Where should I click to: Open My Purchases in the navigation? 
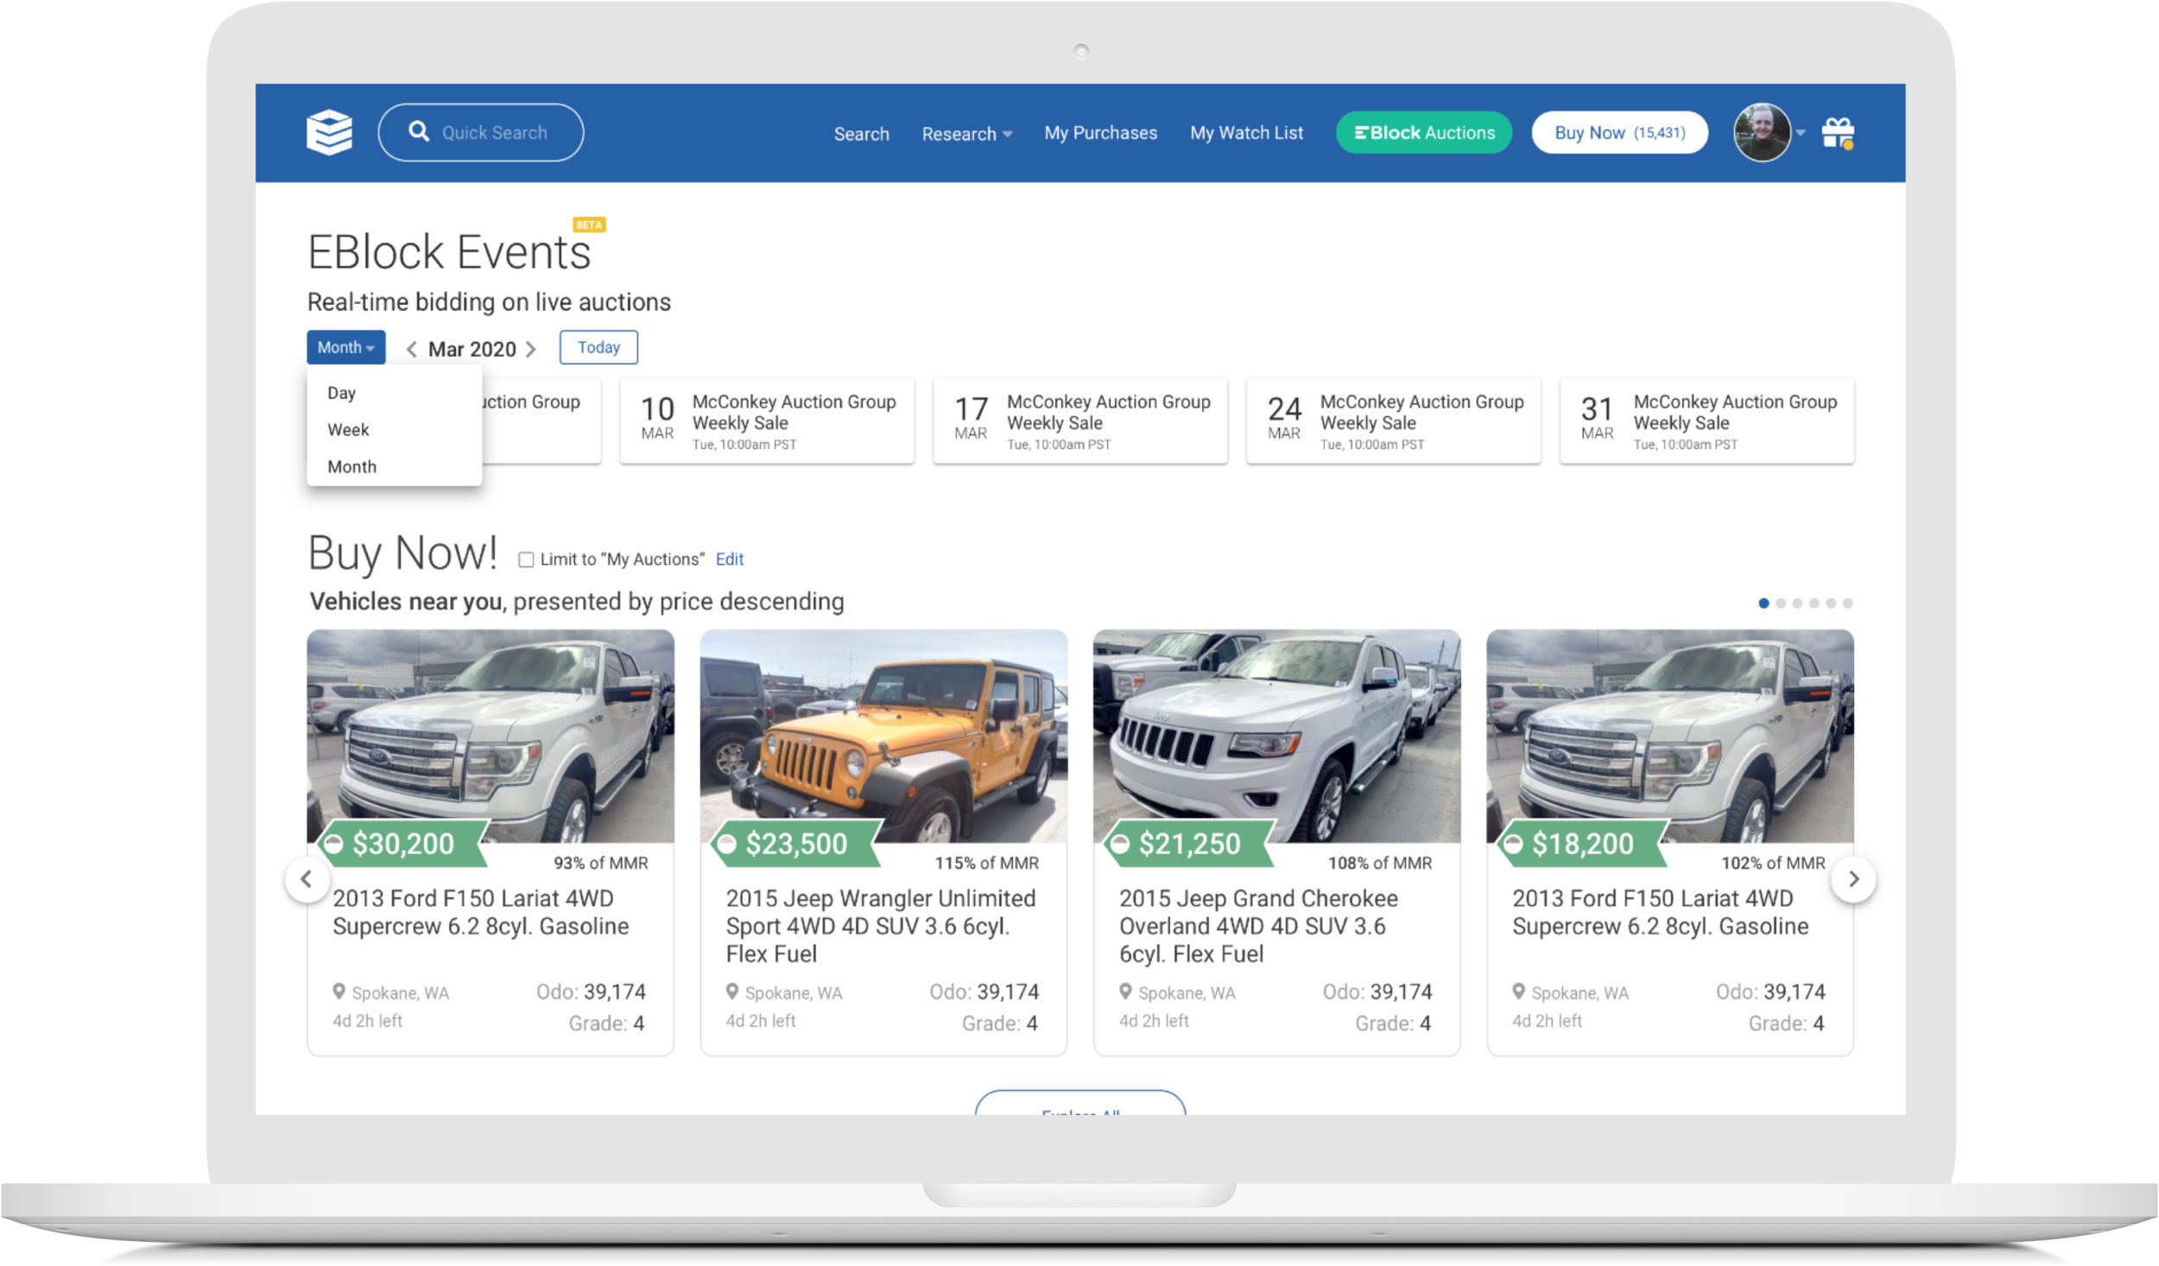[x=1100, y=133]
